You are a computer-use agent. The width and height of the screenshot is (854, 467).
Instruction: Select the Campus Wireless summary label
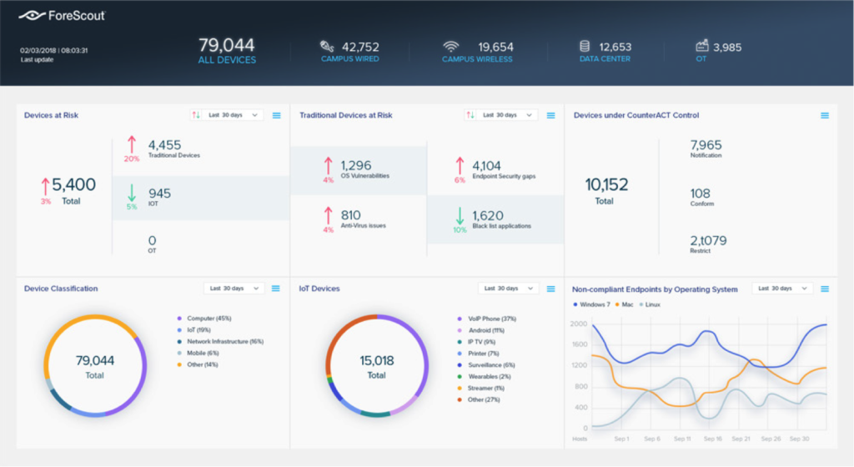pos(477,59)
